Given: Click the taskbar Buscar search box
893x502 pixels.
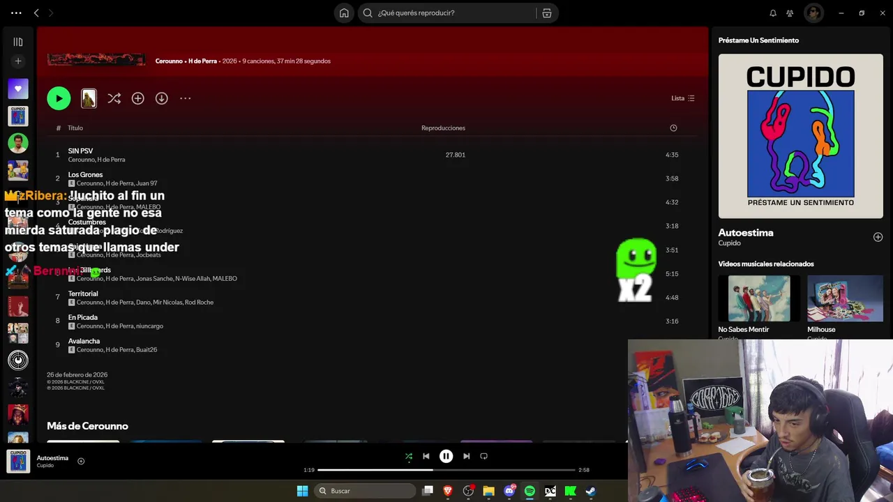Looking at the screenshot, I should (x=366, y=491).
